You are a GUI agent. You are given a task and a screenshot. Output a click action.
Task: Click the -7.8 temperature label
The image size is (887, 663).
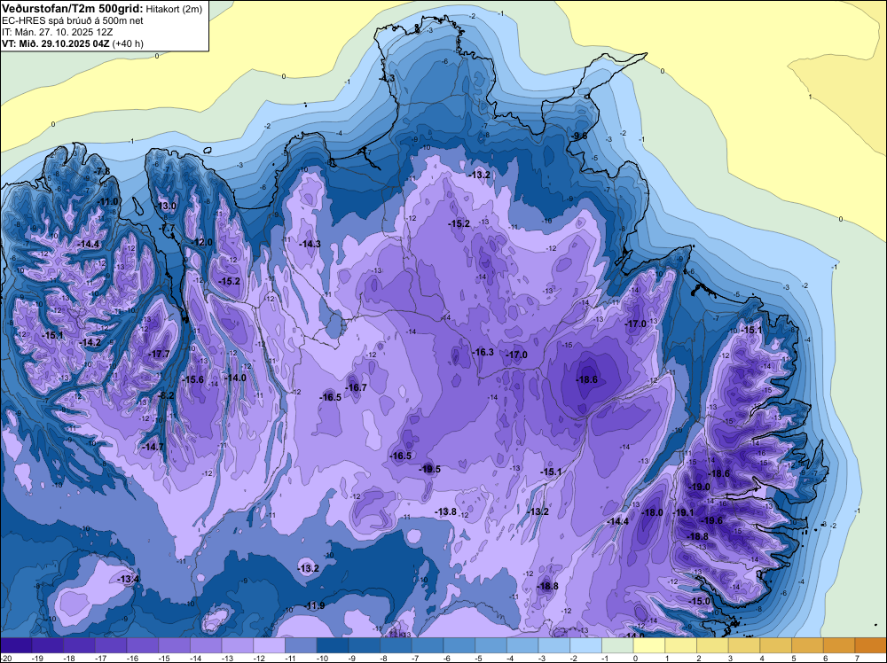(x=102, y=171)
